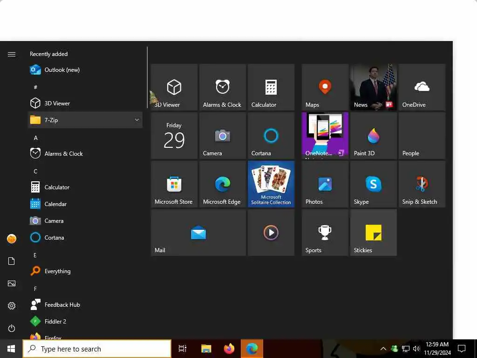This screenshot has width=477, height=358.
Task: Click the green tray icon beside the chevron
Action: pyautogui.click(x=394, y=349)
